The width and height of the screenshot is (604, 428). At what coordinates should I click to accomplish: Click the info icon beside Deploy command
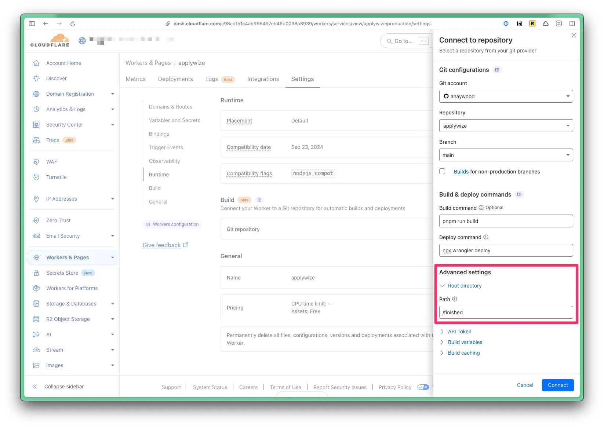[486, 237]
